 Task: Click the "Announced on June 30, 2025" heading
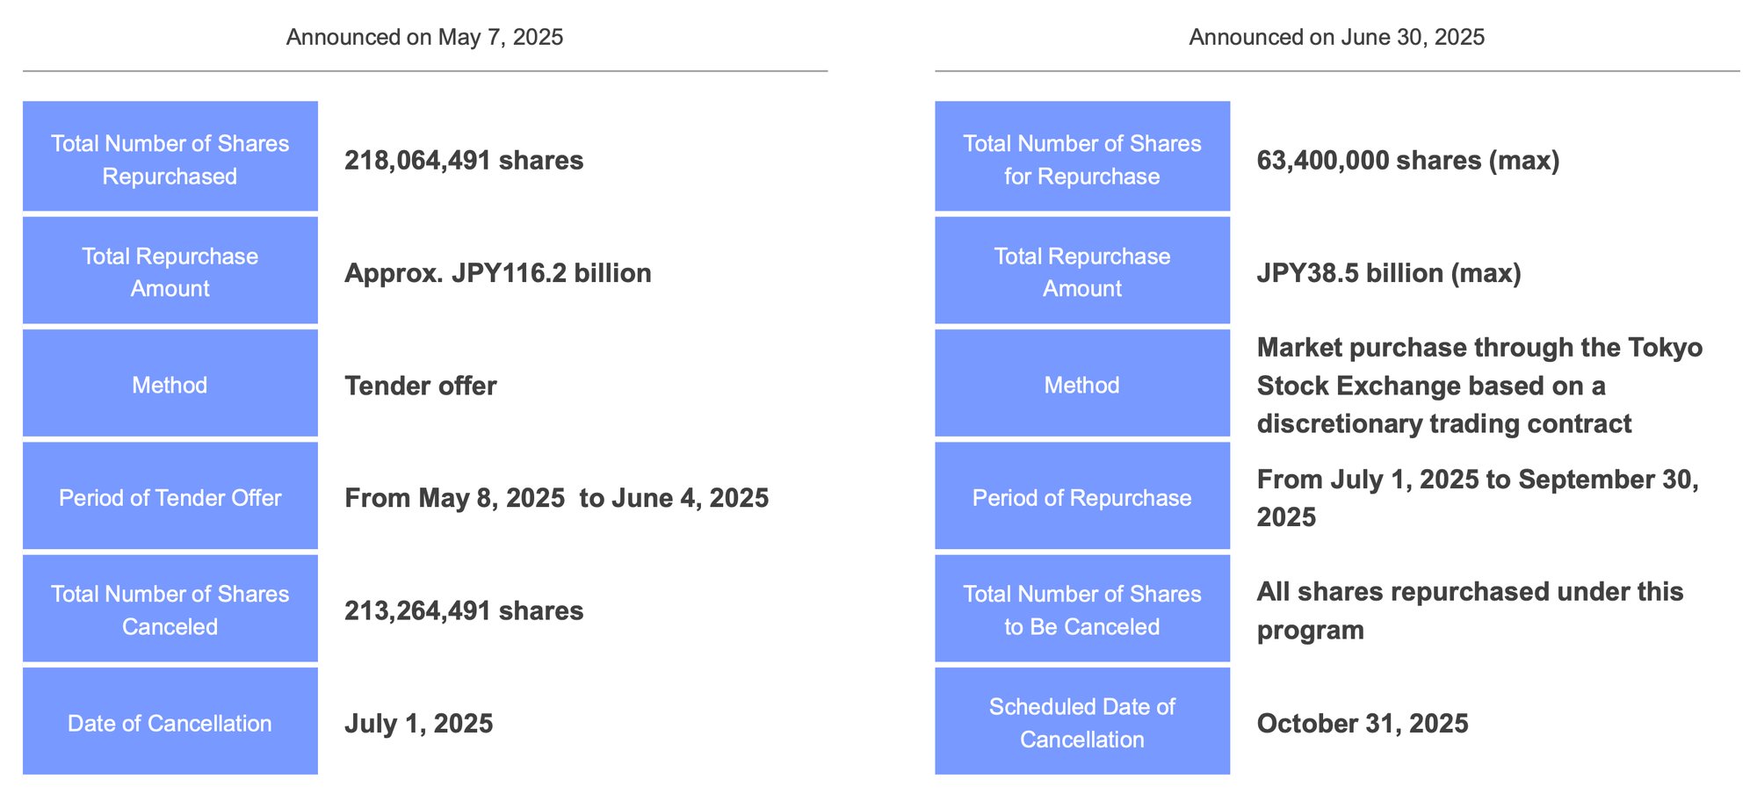(x=1336, y=38)
